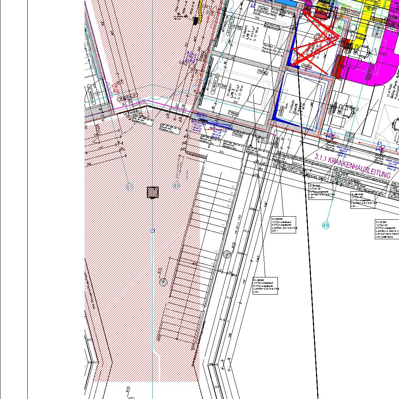Select the gray circular symbol beside the stairs

227,254
